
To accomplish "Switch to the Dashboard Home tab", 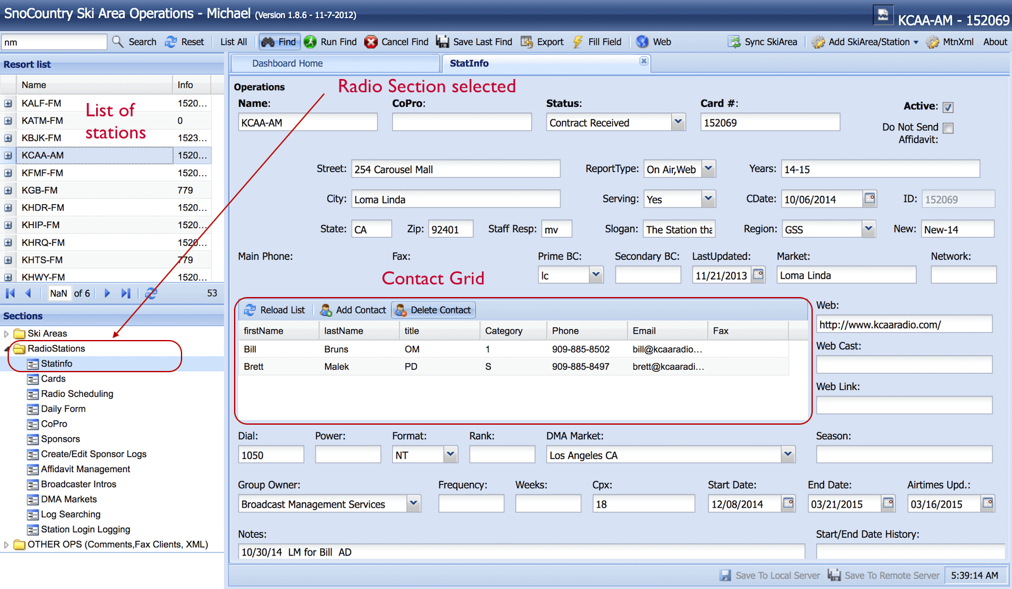I will click(x=287, y=63).
